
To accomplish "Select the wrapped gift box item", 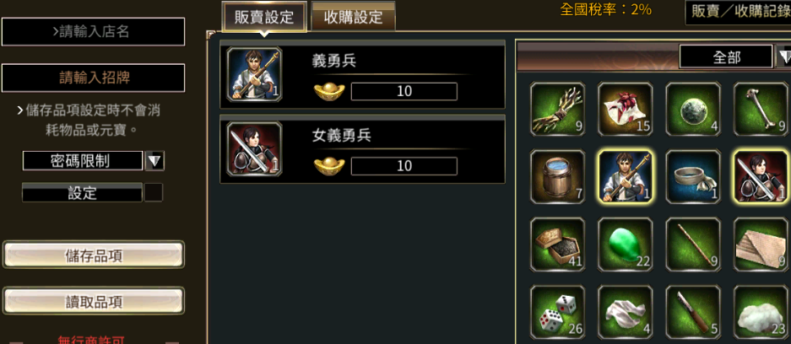I will 625,110.
